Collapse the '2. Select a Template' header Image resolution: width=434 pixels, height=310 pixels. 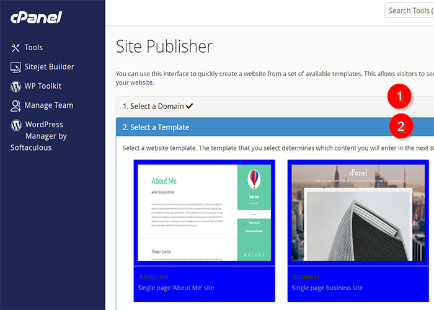tap(275, 127)
